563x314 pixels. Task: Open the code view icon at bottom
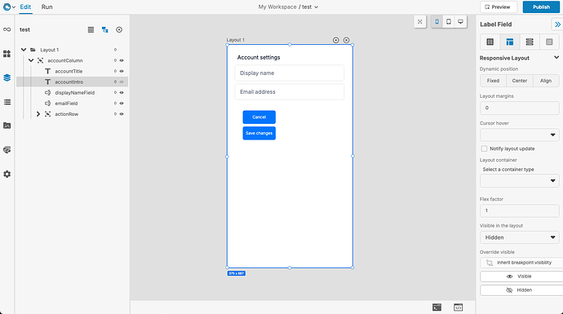click(x=458, y=307)
